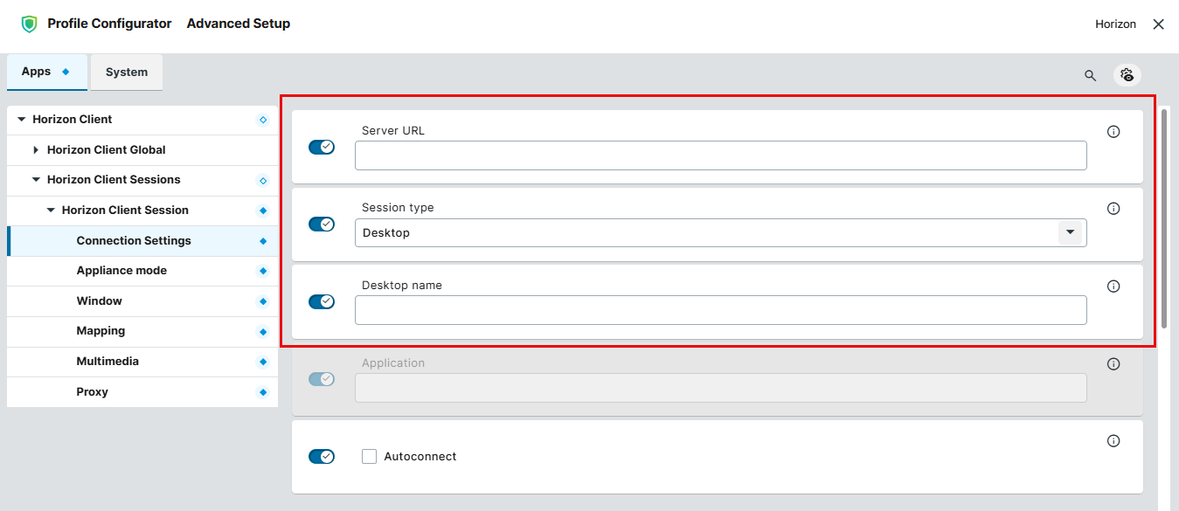This screenshot has width=1179, height=511.
Task: Click into the Server URL field
Action: [x=721, y=155]
